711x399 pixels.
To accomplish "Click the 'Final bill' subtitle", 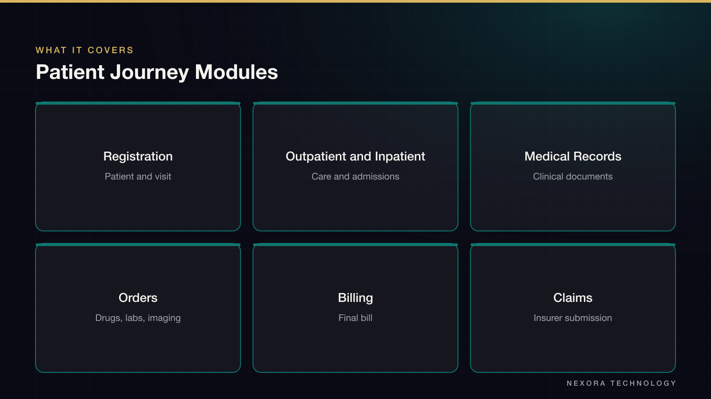I will tap(355, 318).
